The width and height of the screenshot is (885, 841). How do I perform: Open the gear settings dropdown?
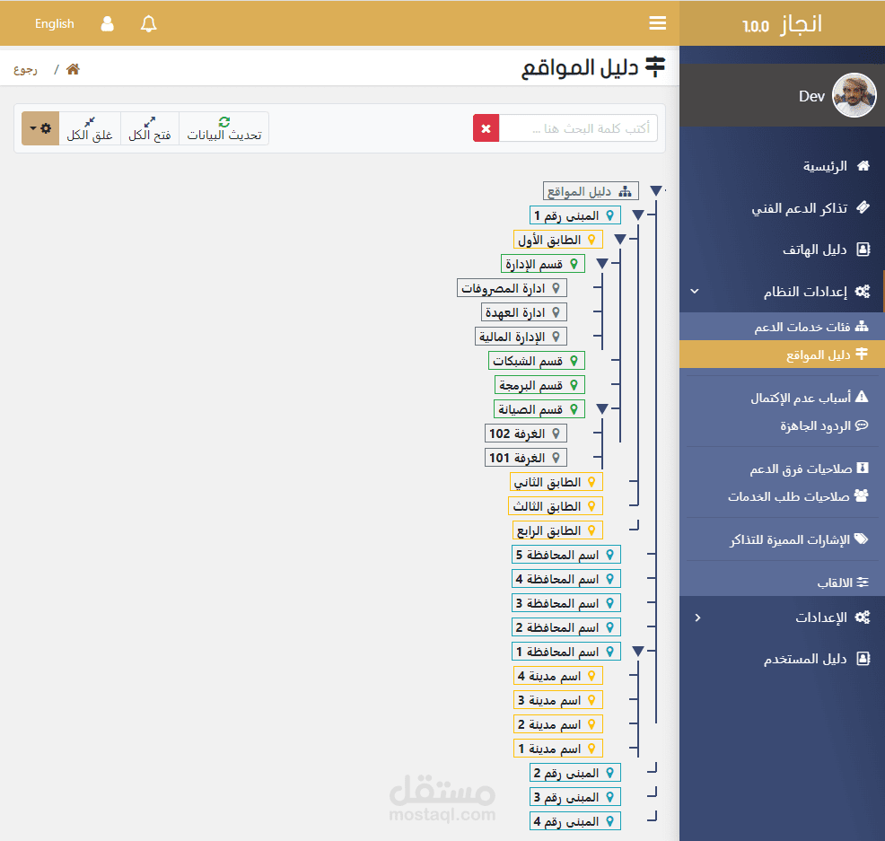pyautogui.click(x=40, y=128)
